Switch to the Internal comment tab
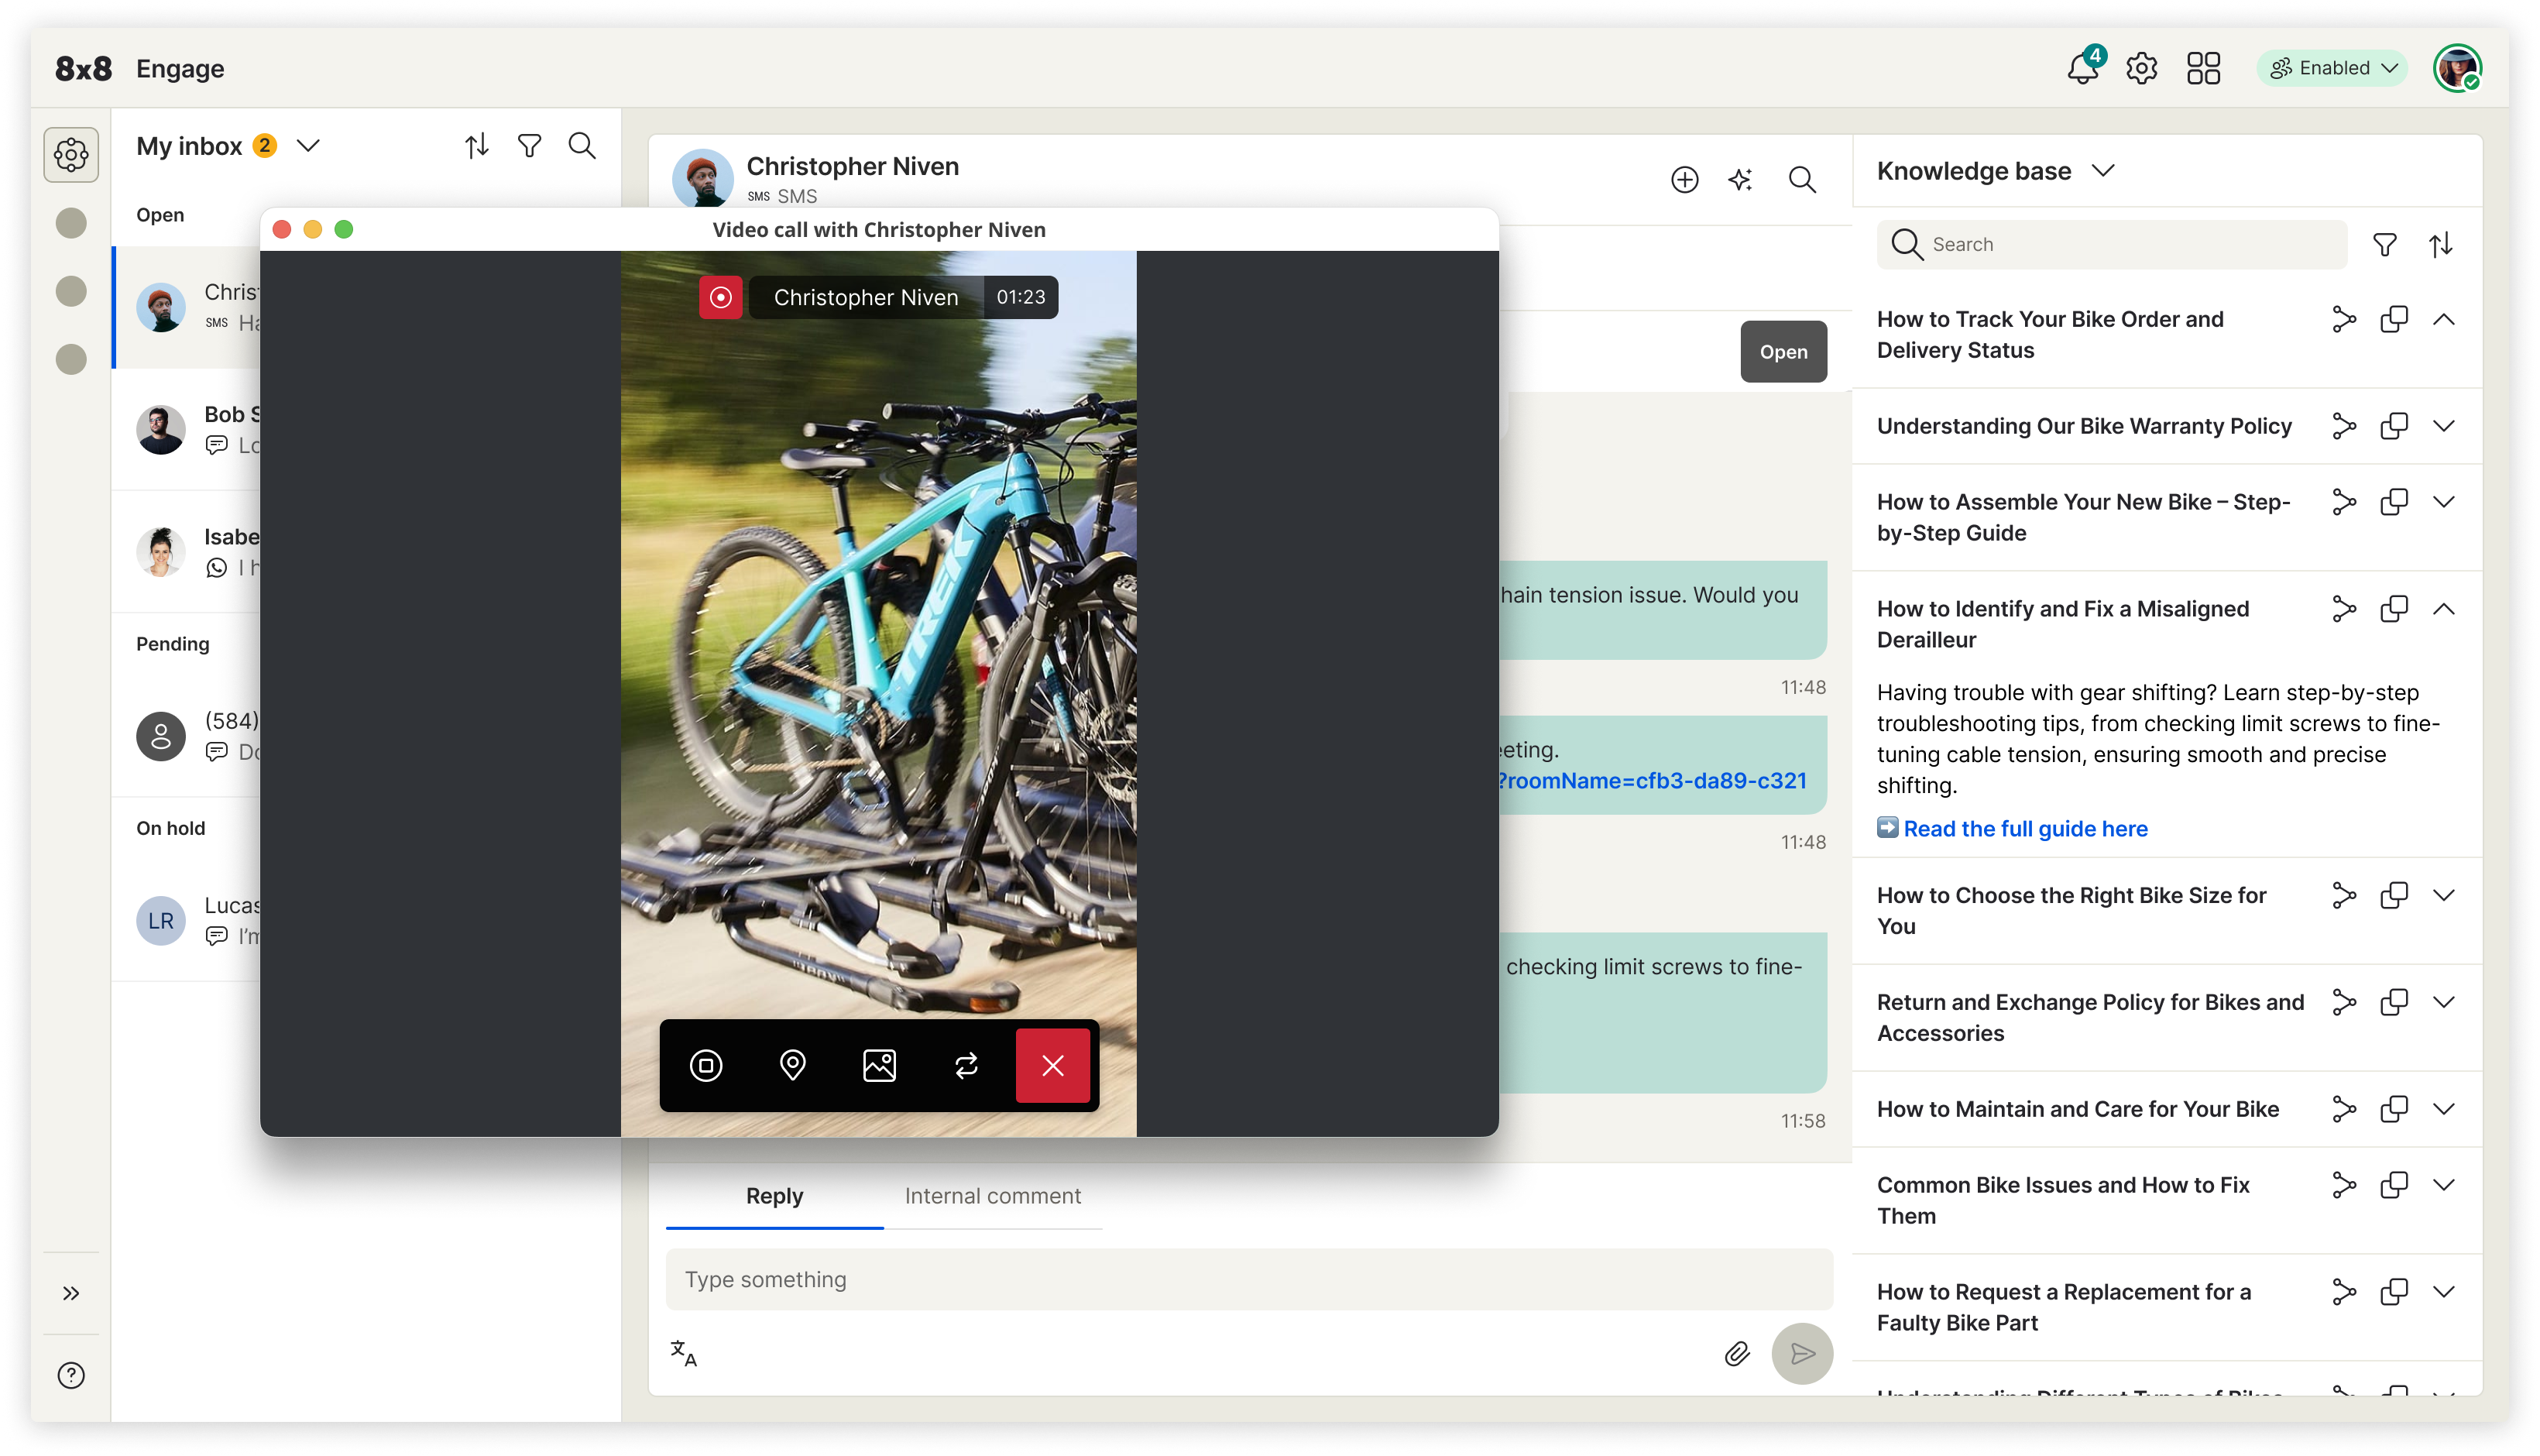 pyautogui.click(x=992, y=1196)
